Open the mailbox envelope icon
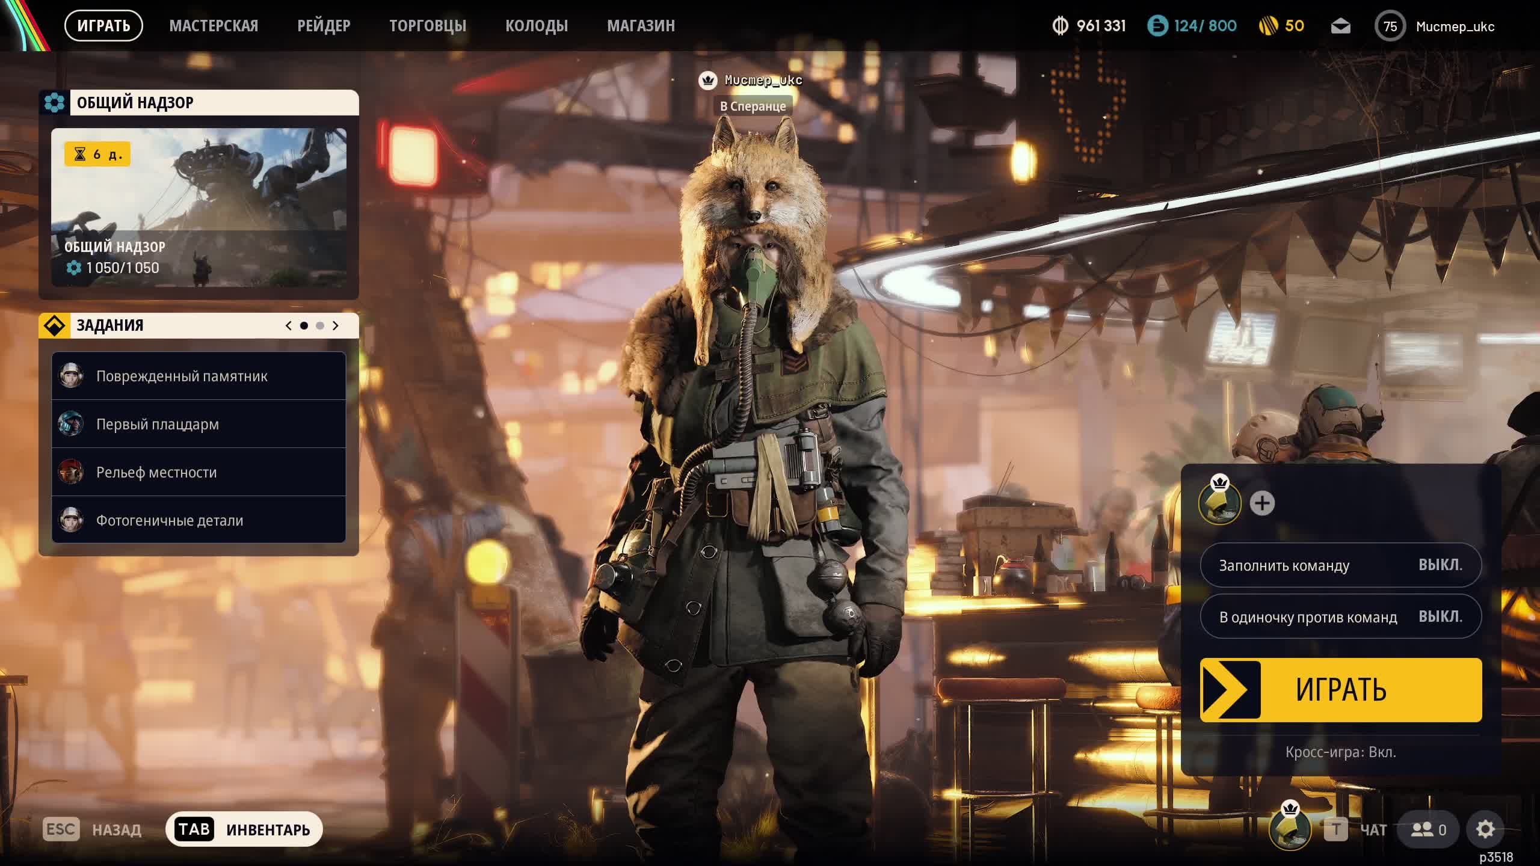 pyautogui.click(x=1340, y=26)
